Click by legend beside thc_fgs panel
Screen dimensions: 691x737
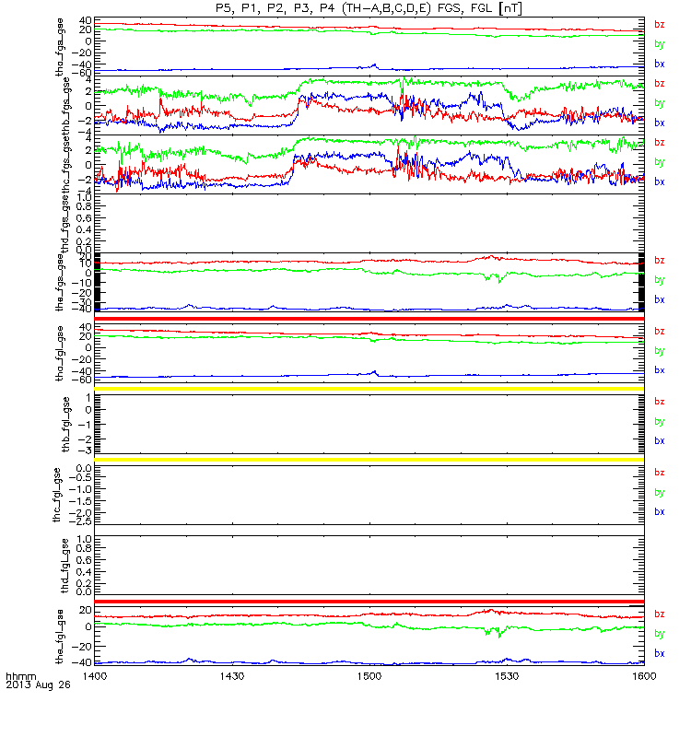[660, 162]
